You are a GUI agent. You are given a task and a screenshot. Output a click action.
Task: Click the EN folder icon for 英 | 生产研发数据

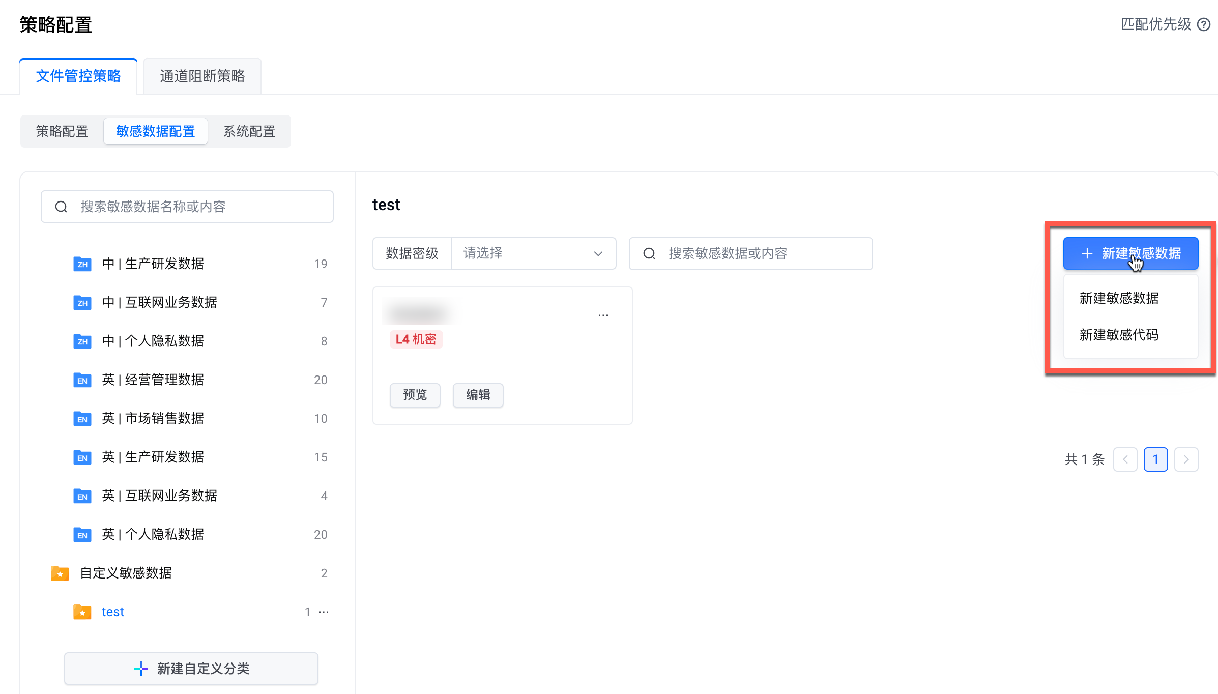(x=82, y=457)
